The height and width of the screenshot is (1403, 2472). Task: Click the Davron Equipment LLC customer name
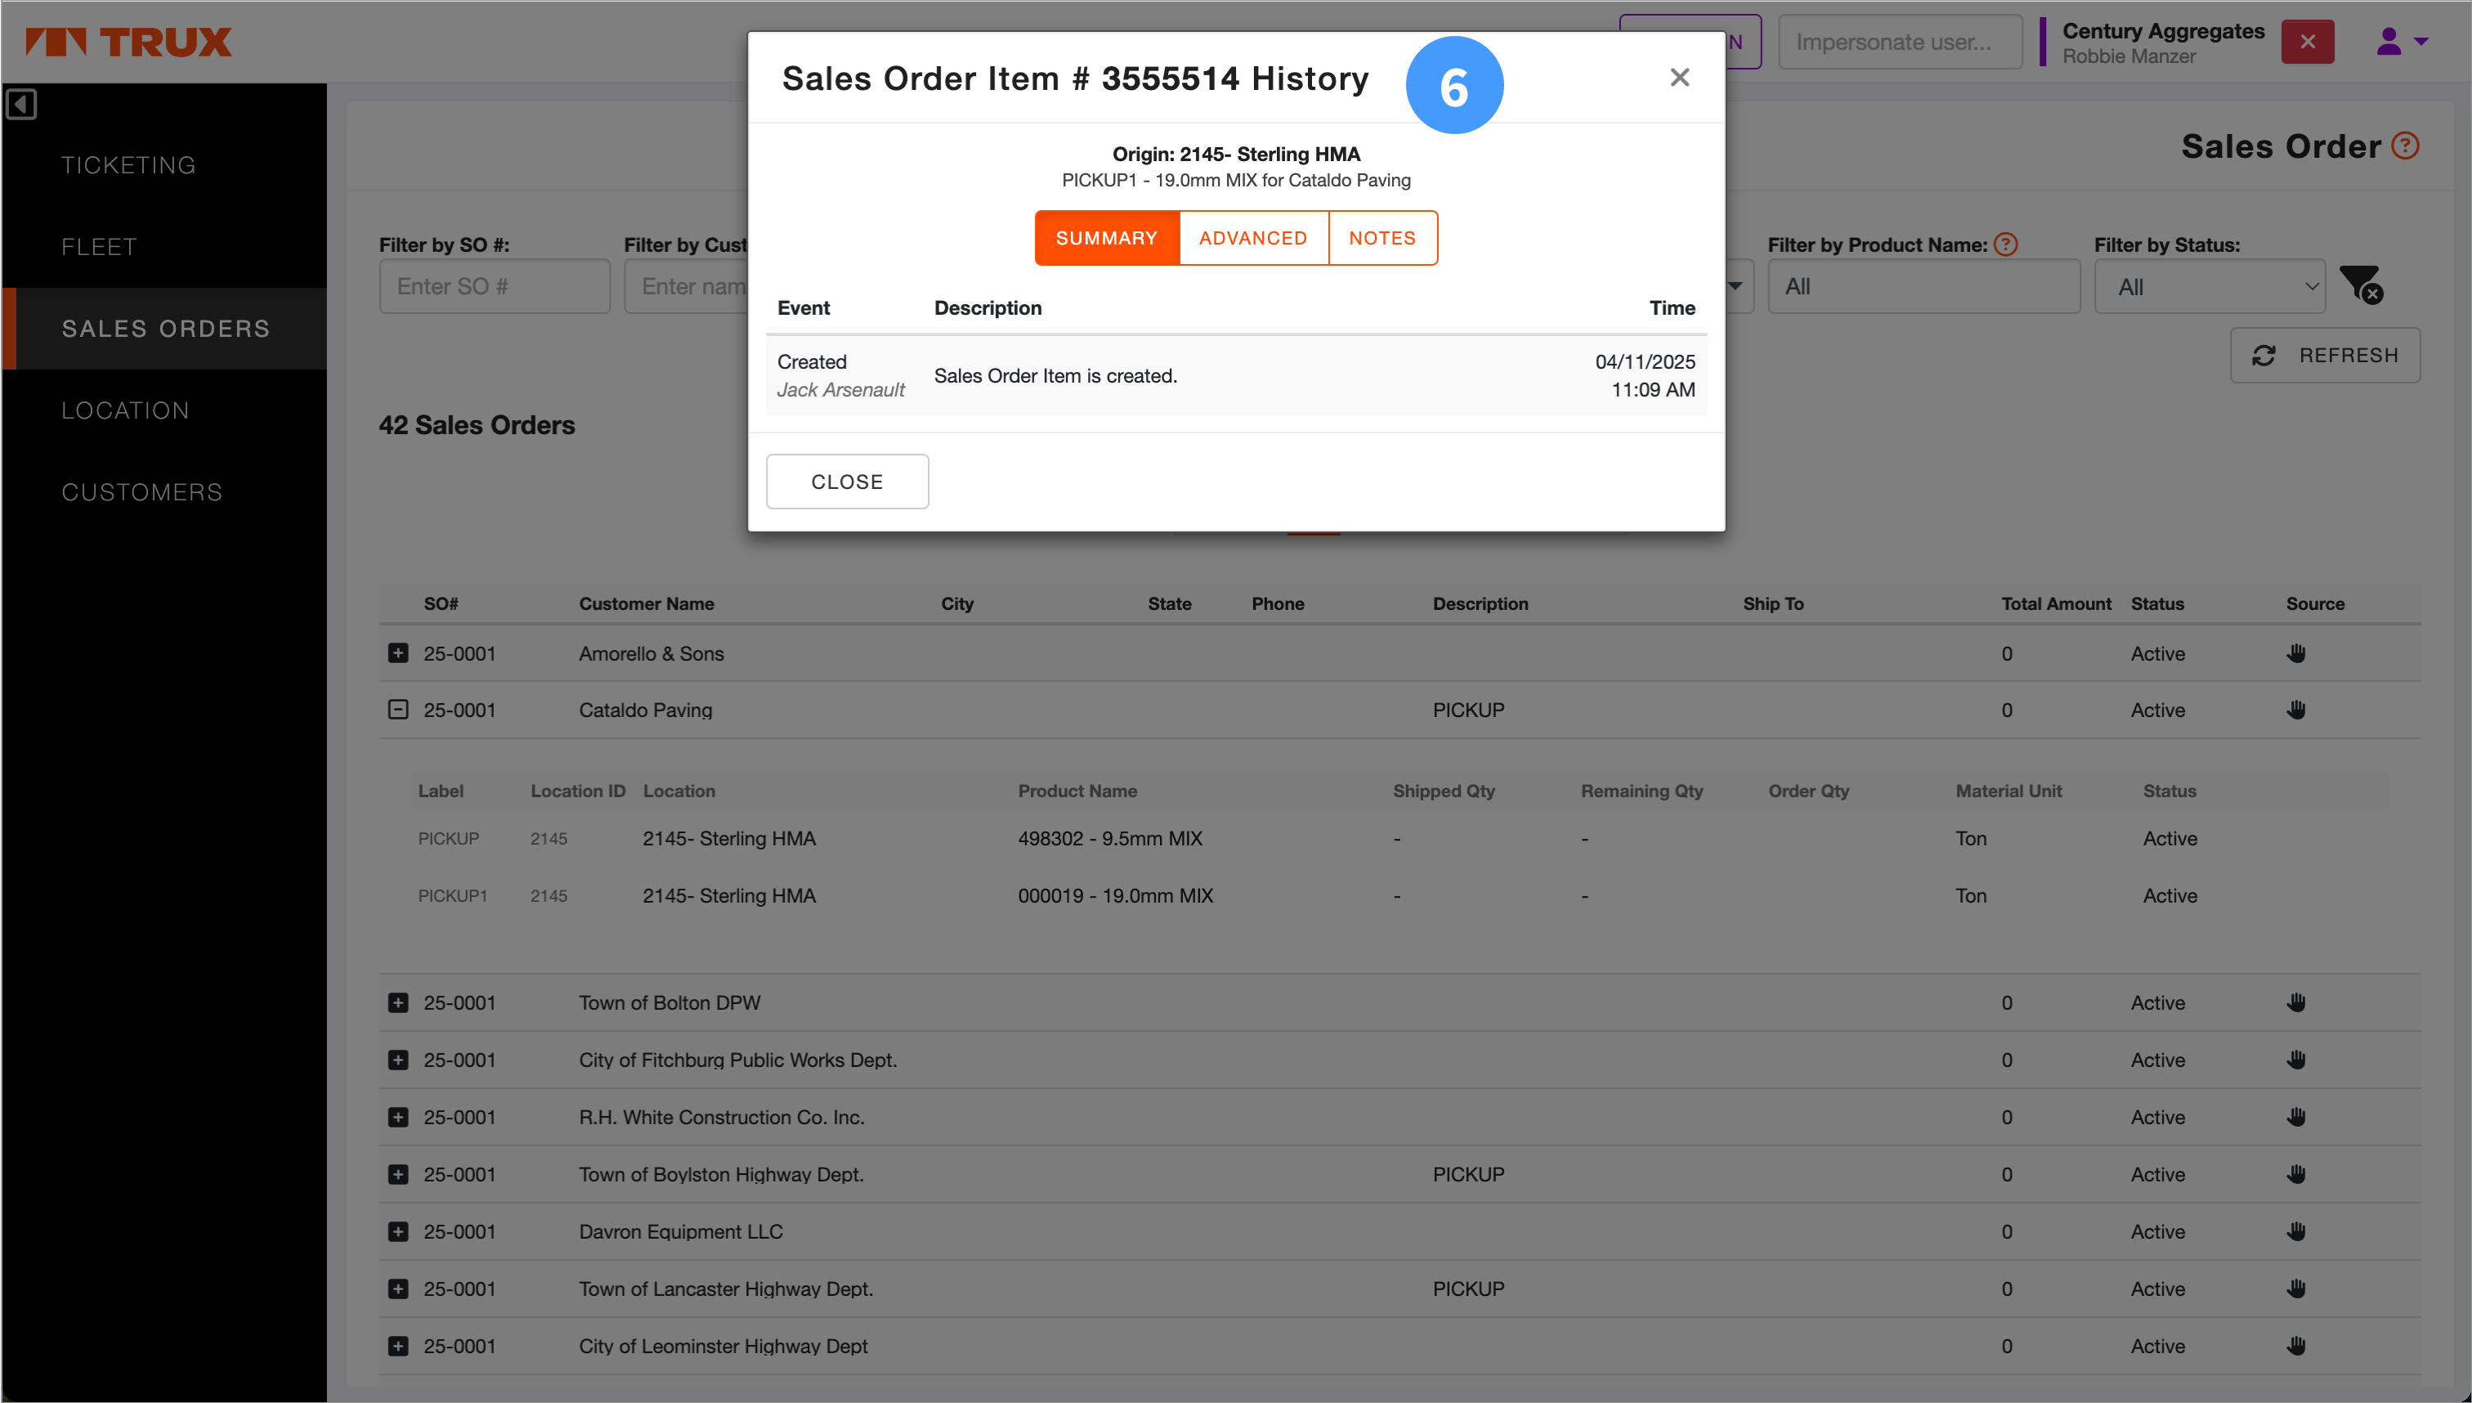[x=680, y=1232]
